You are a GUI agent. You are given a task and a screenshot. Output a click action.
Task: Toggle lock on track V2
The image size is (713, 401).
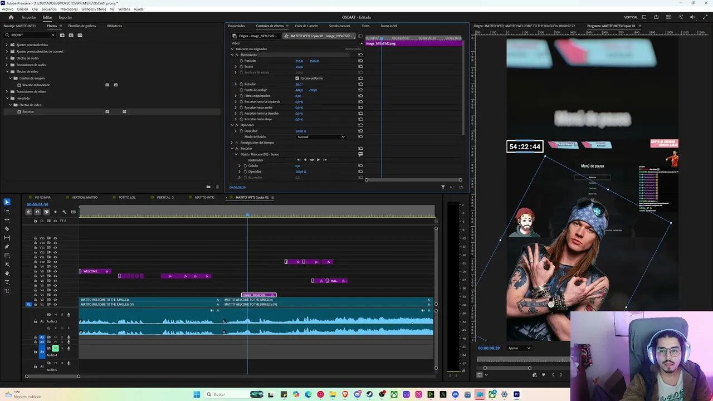pyautogui.click(x=36, y=300)
